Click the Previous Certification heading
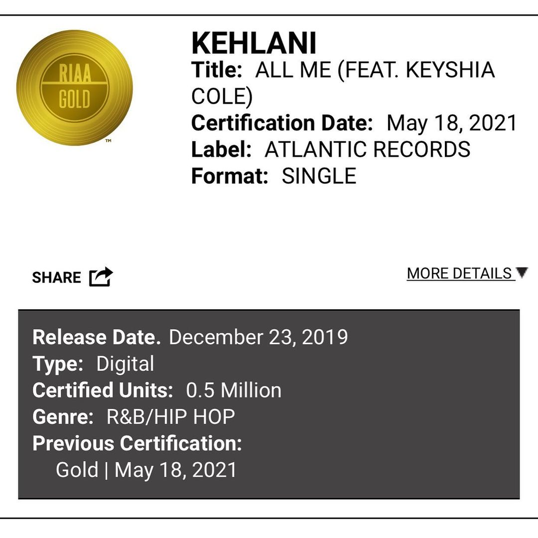The height and width of the screenshot is (538, 538). [x=137, y=443]
